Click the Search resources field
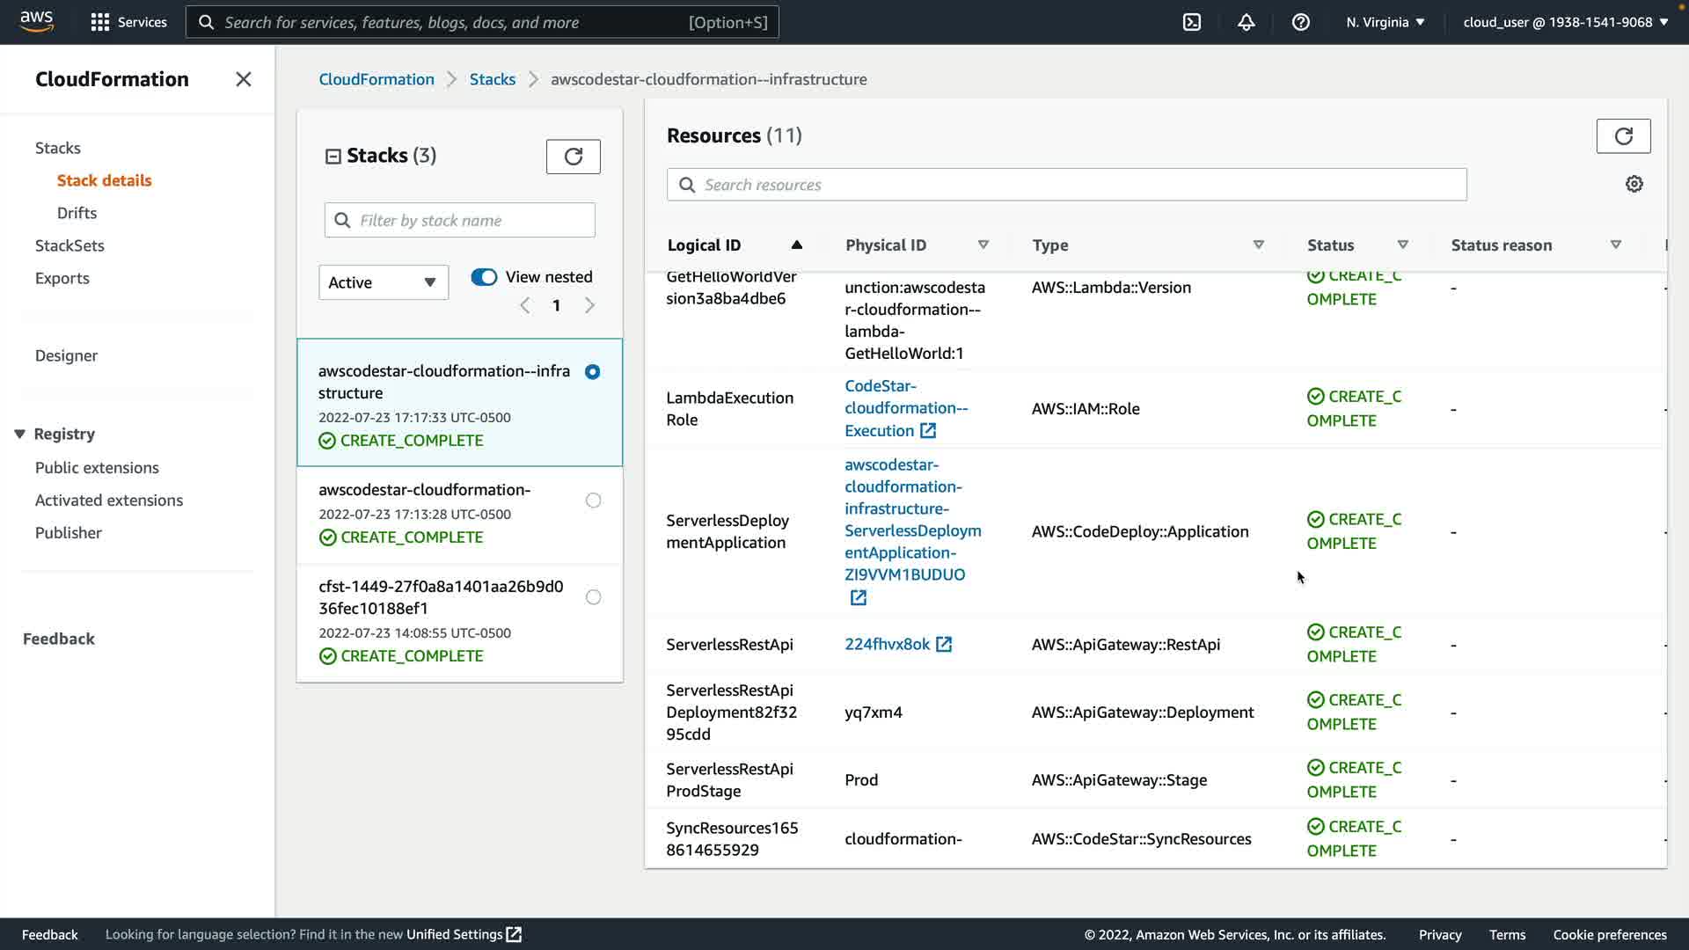 1066,185
